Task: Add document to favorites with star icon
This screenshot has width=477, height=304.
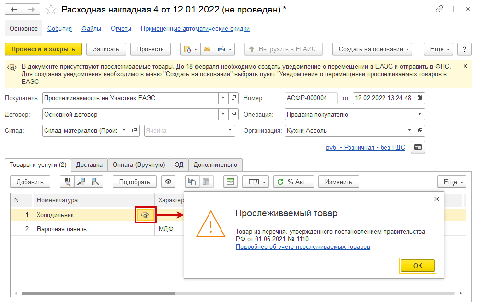Action: pos(51,10)
